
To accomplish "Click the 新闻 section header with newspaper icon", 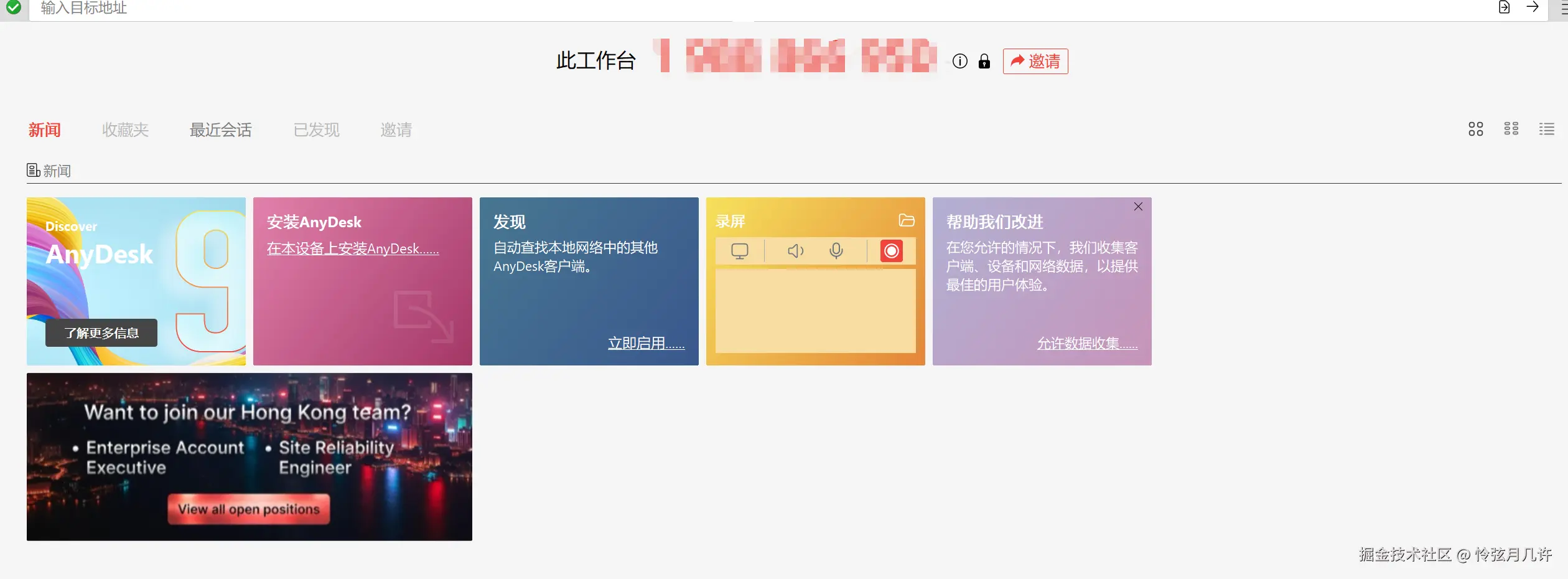I will 49,171.
